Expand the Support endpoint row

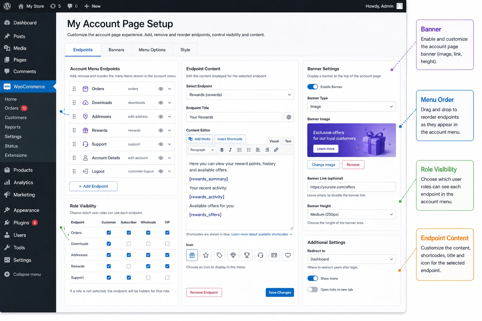[x=169, y=144]
